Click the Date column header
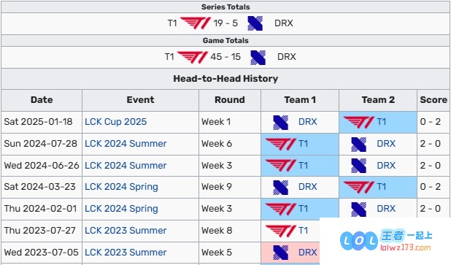This screenshot has width=451, height=265. click(x=42, y=100)
